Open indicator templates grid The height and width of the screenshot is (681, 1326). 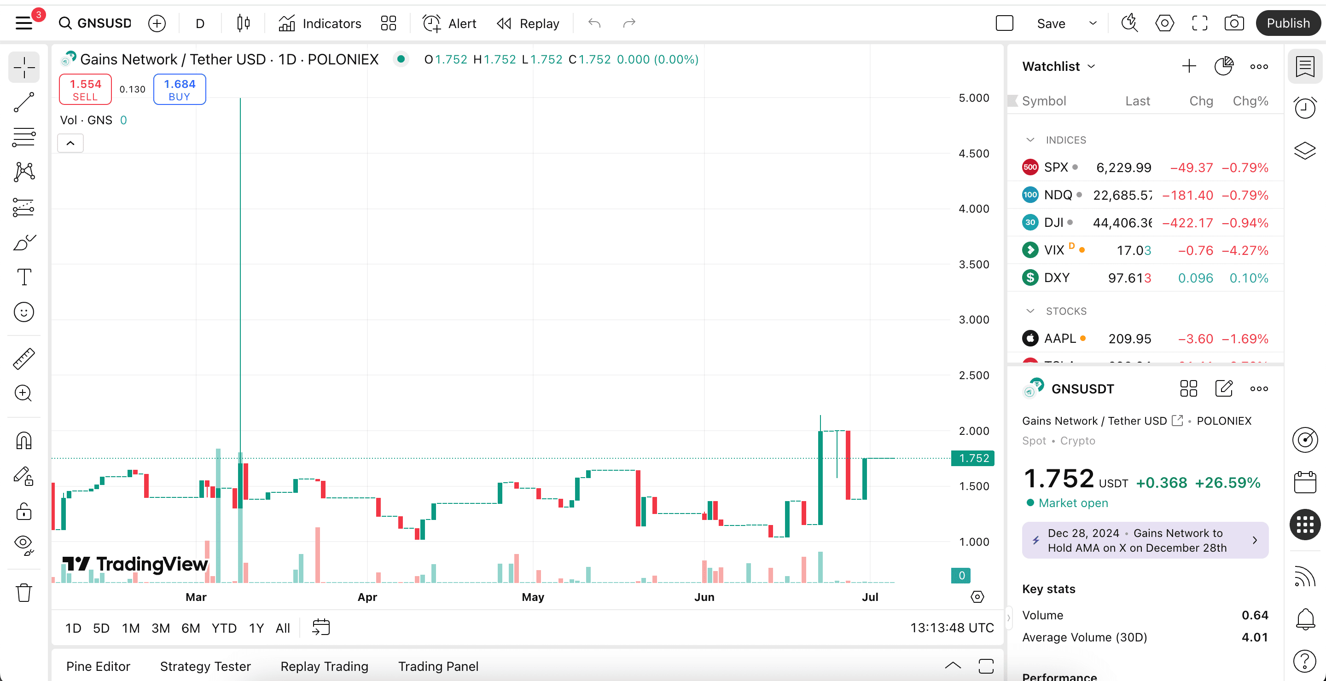[388, 23]
